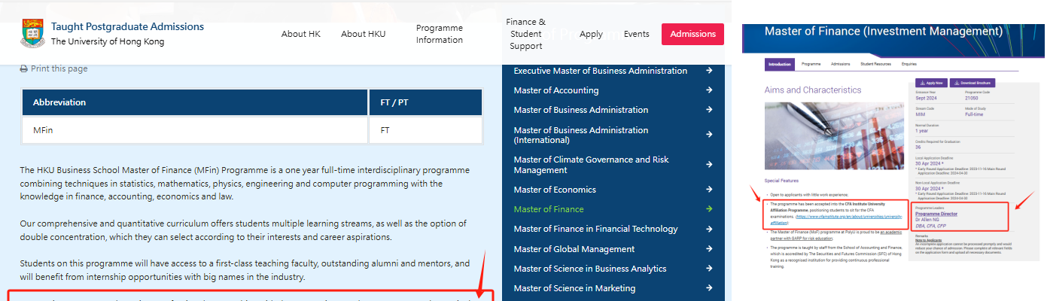Select the Enquiries tab
Screen dimensions: 1050x301
[908, 65]
